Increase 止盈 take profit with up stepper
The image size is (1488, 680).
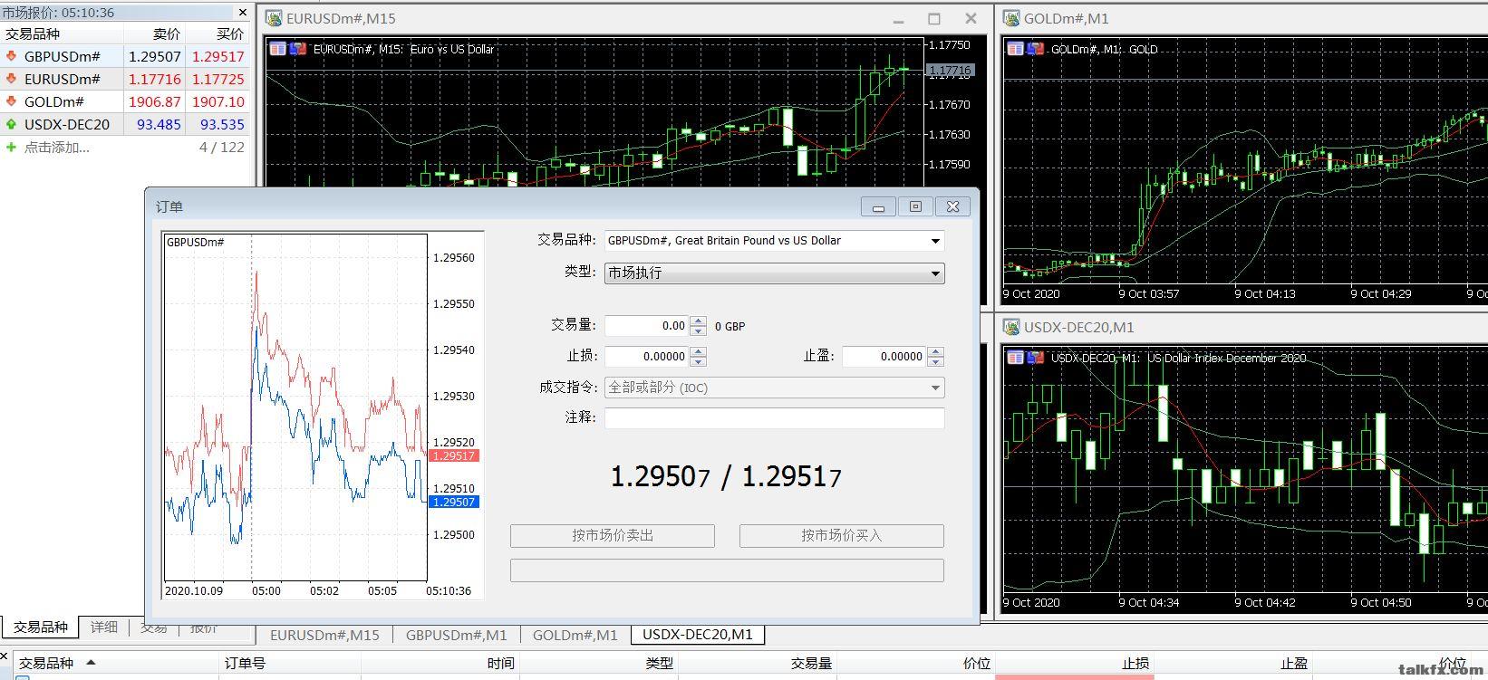coord(936,352)
